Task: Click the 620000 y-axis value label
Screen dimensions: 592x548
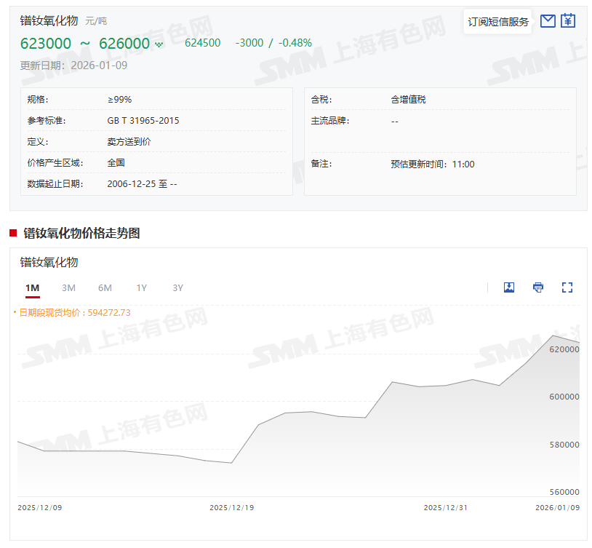Action: pos(563,349)
